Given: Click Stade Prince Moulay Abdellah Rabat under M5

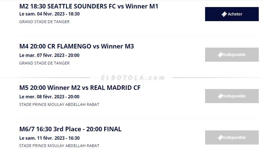Looking at the screenshot, I should click(59, 105).
